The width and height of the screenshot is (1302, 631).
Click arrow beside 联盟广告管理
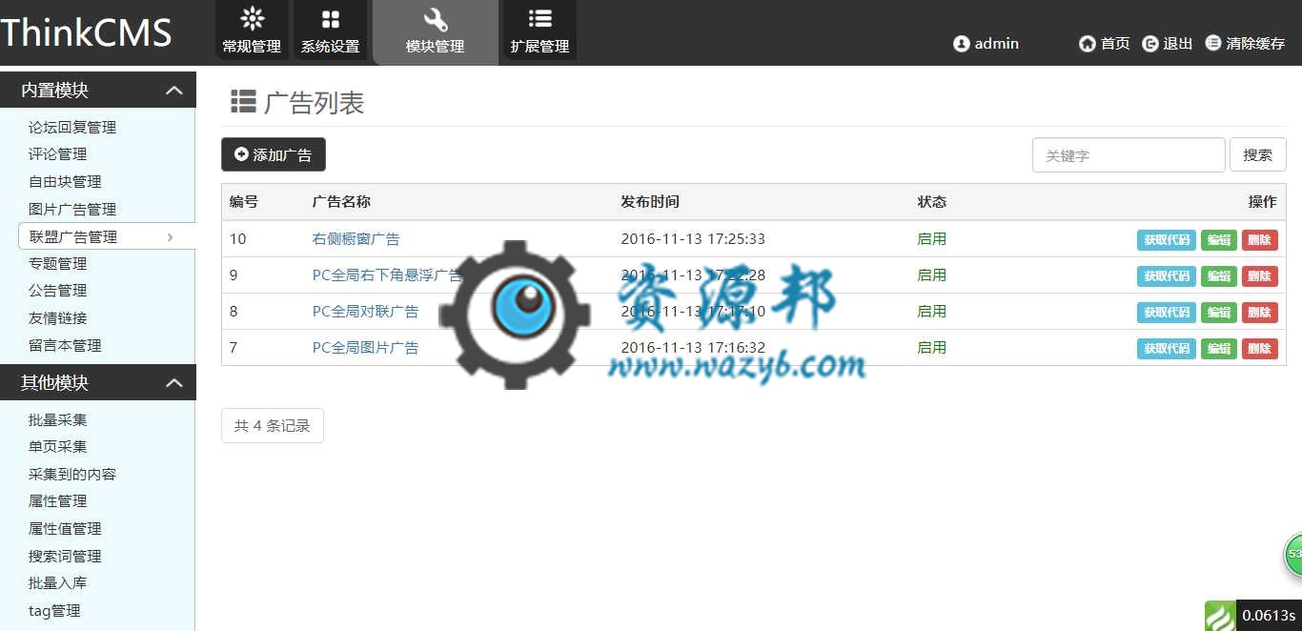(171, 237)
